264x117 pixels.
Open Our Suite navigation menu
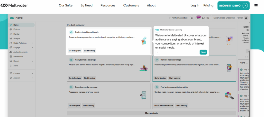(65, 6)
